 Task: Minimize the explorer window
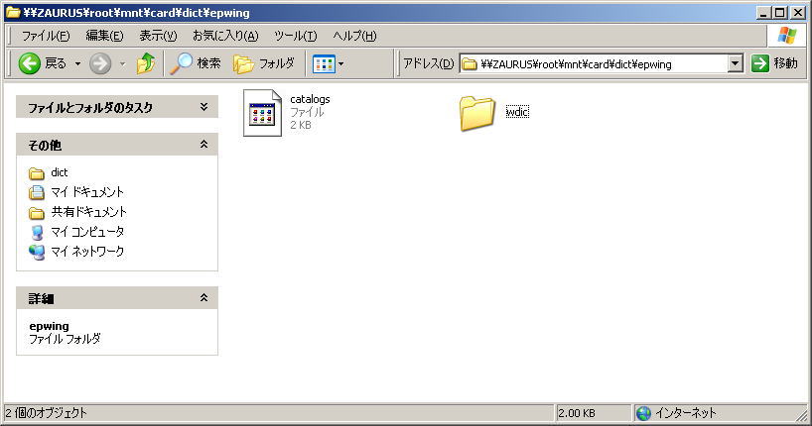coord(763,13)
